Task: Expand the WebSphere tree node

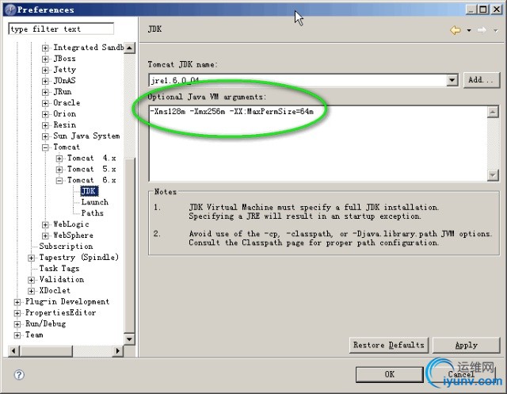Action: point(45,235)
